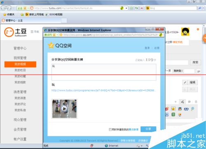Select 我的栏目 in the sidebar
This screenshot has height=149, width=206.
tap(20, 70)
